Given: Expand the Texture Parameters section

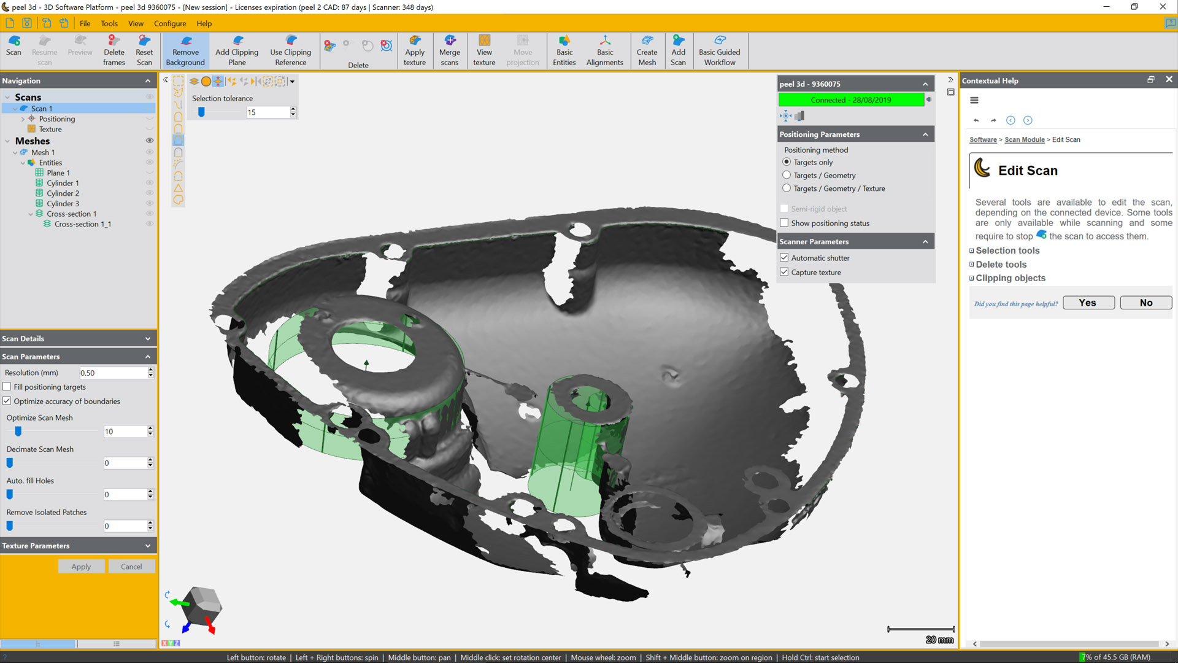Looking at the screenshot, I should coord(148,546).
